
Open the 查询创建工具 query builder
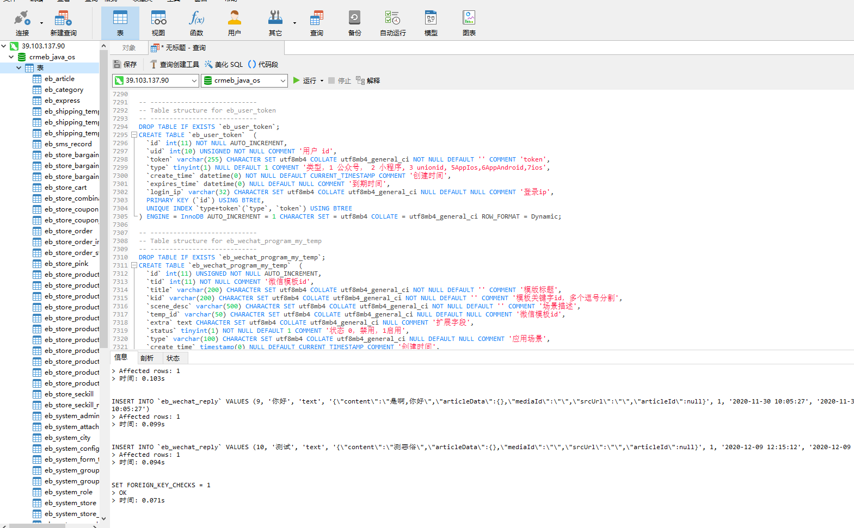tap(175, 64)
